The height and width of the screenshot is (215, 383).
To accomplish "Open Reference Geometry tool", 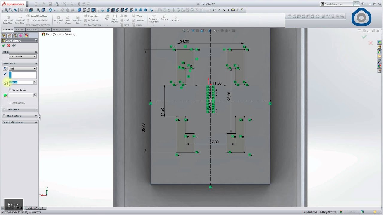I will pyautogui.click(x=154, y=19).
